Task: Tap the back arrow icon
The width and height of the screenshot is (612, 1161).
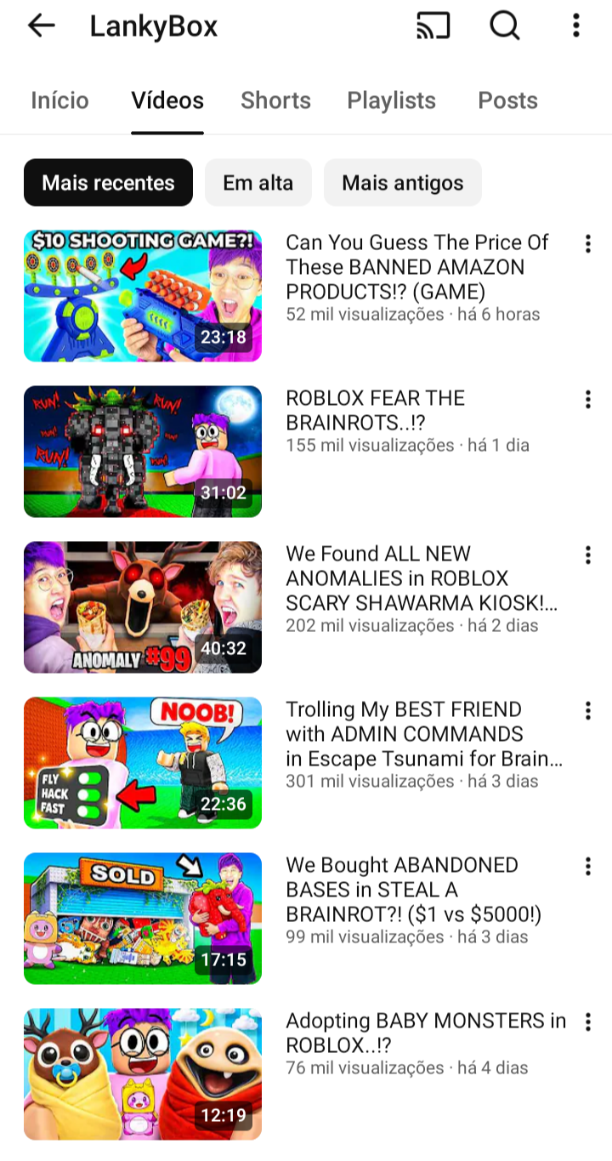Action: coord(41,26)
